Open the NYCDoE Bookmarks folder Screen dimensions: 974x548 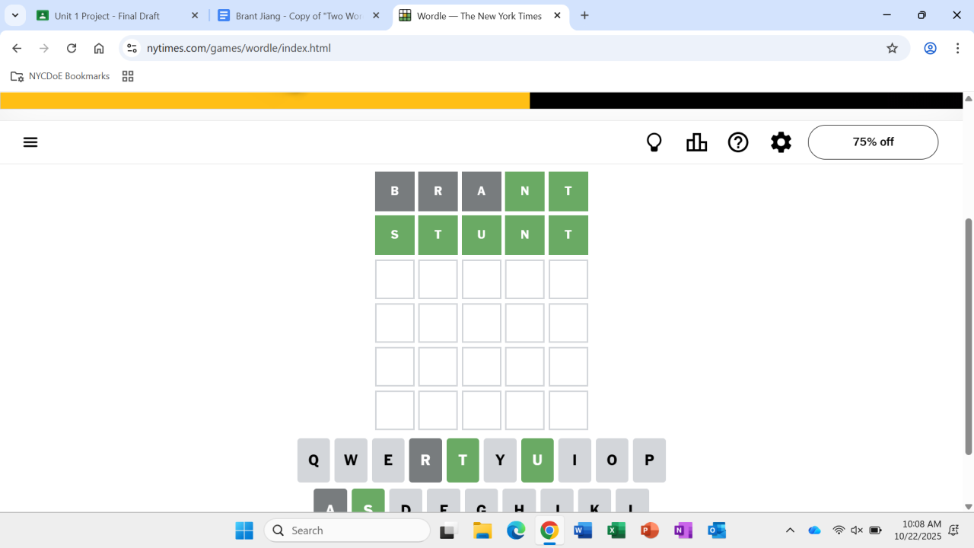click(60, 76)
